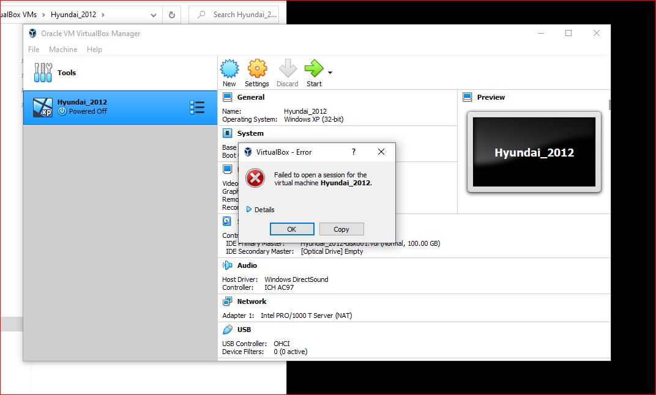Click the VirtualBox cube icon in error dialog title
Image resolution: width=656 pixels, height=395 pixels.
pos(248,152)
